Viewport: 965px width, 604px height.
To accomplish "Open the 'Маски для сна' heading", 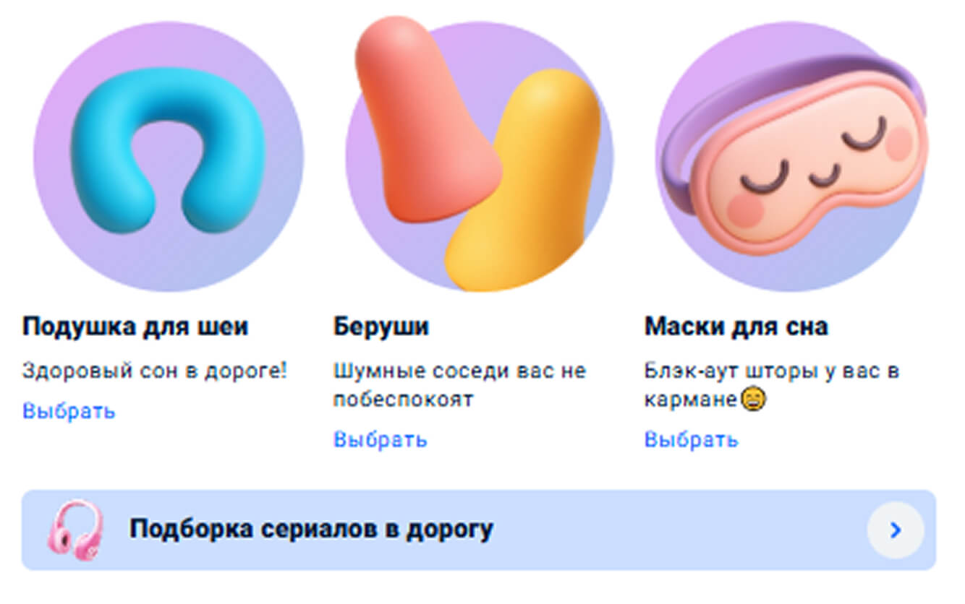I will pos(736,327).
